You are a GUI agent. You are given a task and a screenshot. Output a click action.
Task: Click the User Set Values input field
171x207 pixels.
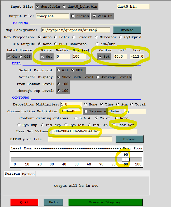(x=94, y=131)
